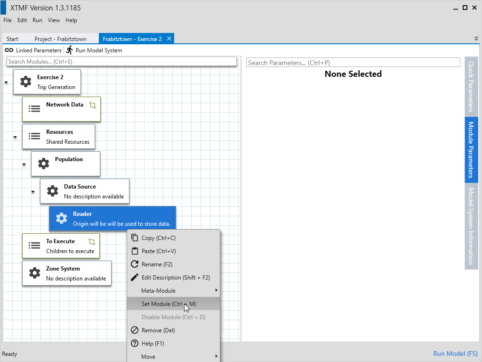Switch to the Project - Frabitztown tab
The image size is (482, 362).
(x=60, y=39)
